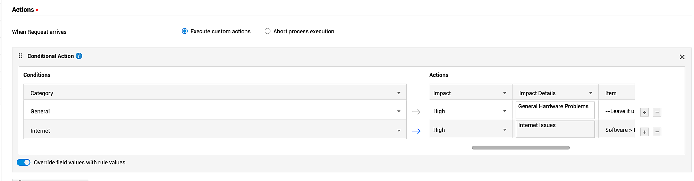Click the Internet Issues text field
This screenshot has height=181, width=694.
[555, 129]
